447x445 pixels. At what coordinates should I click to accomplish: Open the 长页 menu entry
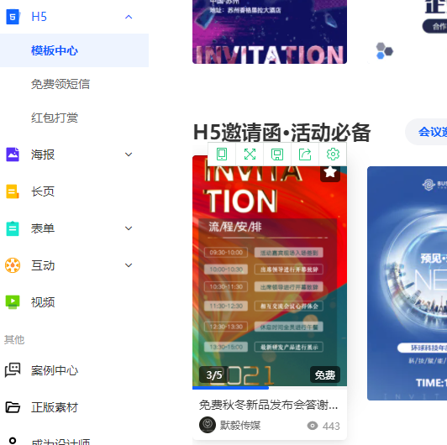(43, 191)
